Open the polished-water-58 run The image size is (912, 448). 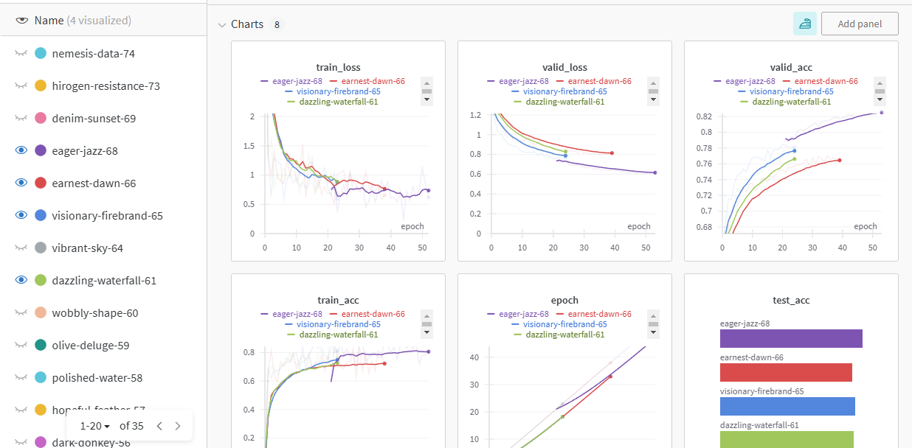click(x=97, y=378)
